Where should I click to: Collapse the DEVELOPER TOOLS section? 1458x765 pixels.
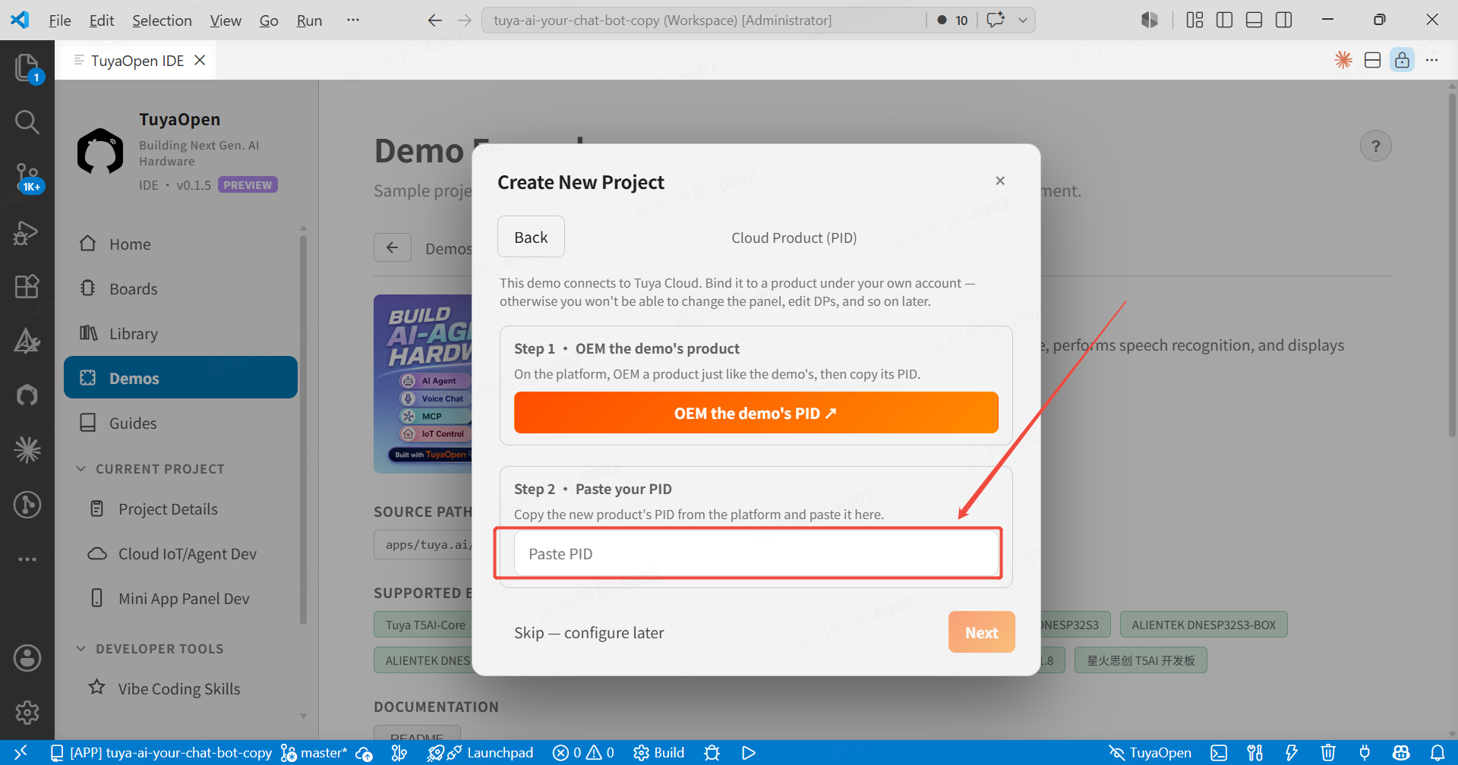pyautogui.click(x=151, y=649)
